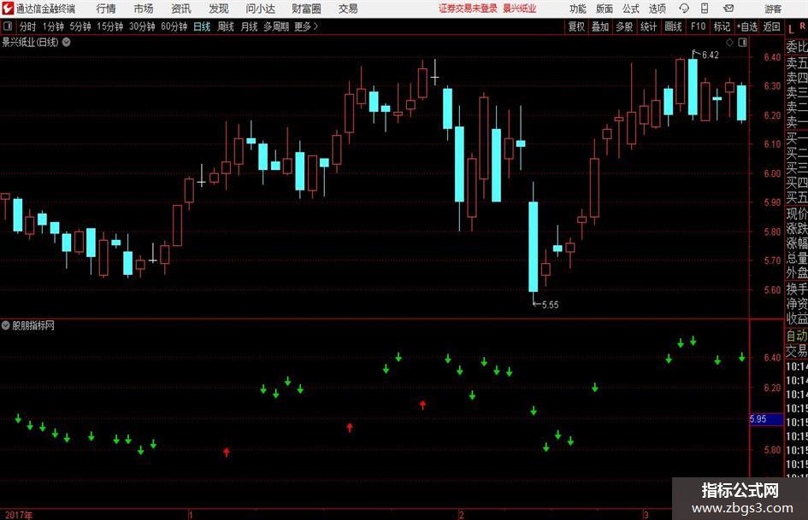Switch to 周线 weekly period
808x520 pixels.
[226, 26]
